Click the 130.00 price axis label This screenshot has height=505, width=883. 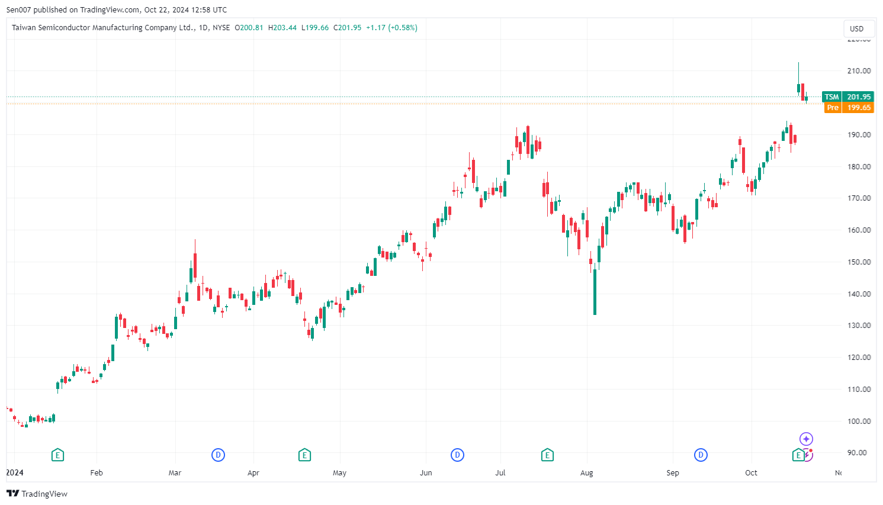(859, 325)
